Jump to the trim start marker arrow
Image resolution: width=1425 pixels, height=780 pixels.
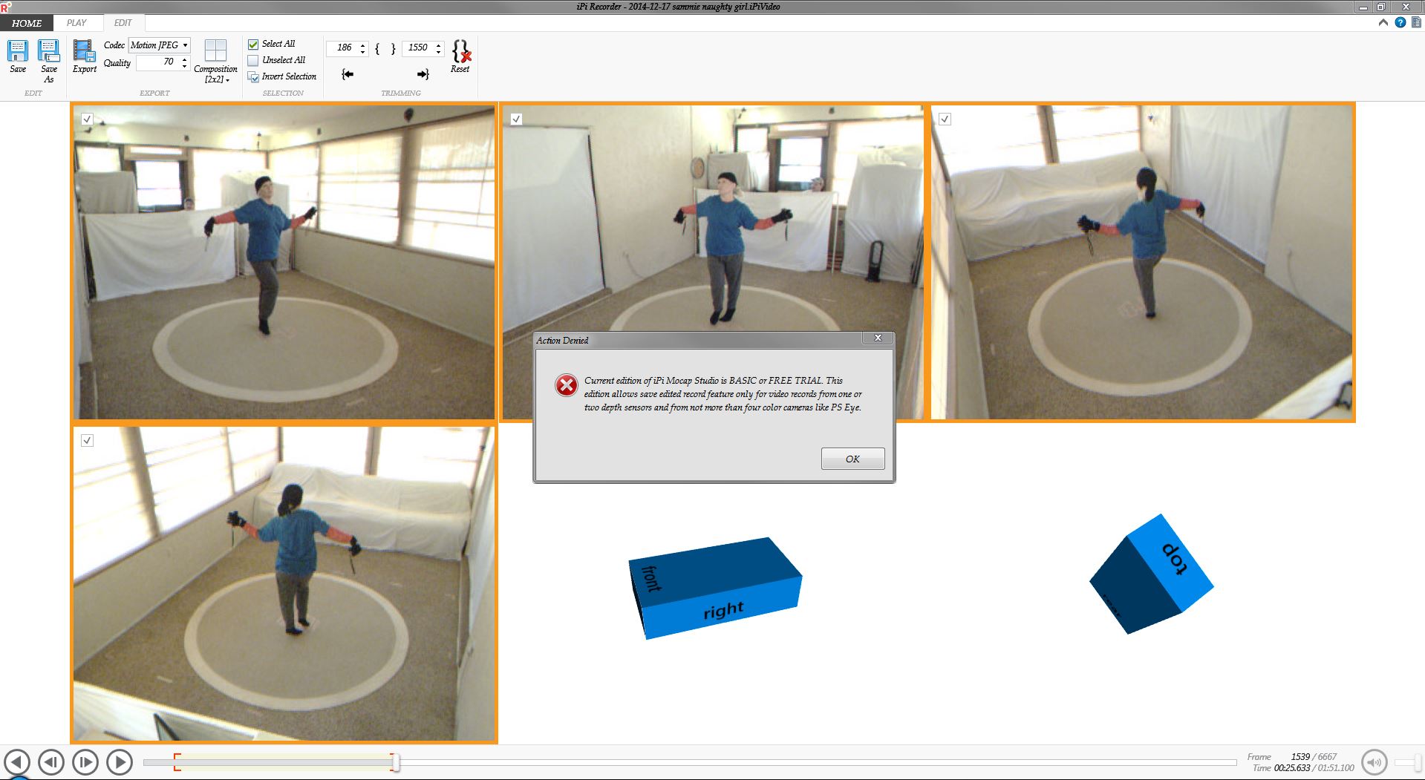[348, 74]
